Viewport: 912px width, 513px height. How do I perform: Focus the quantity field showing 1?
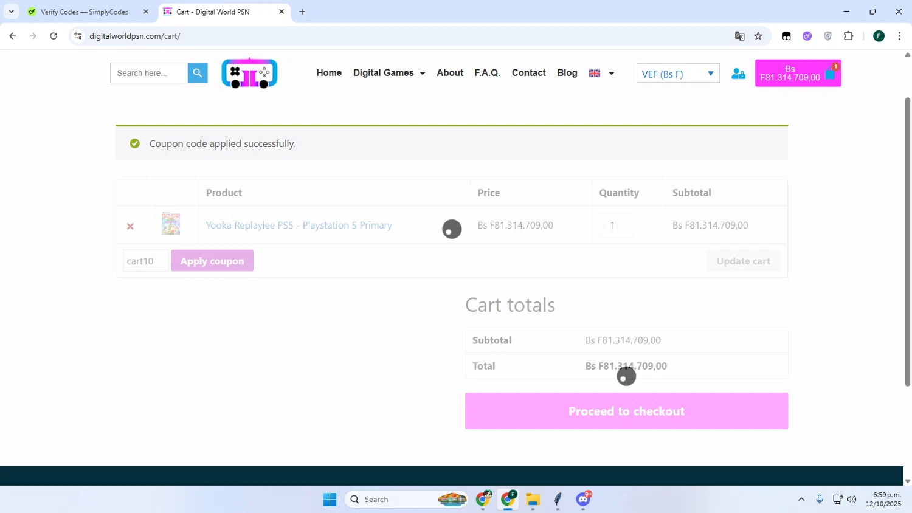[x=617, y=225]
